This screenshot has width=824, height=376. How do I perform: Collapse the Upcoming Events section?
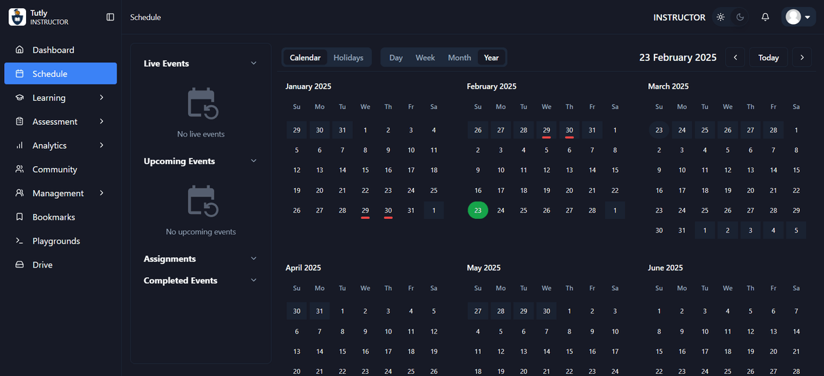coord(253,161)
